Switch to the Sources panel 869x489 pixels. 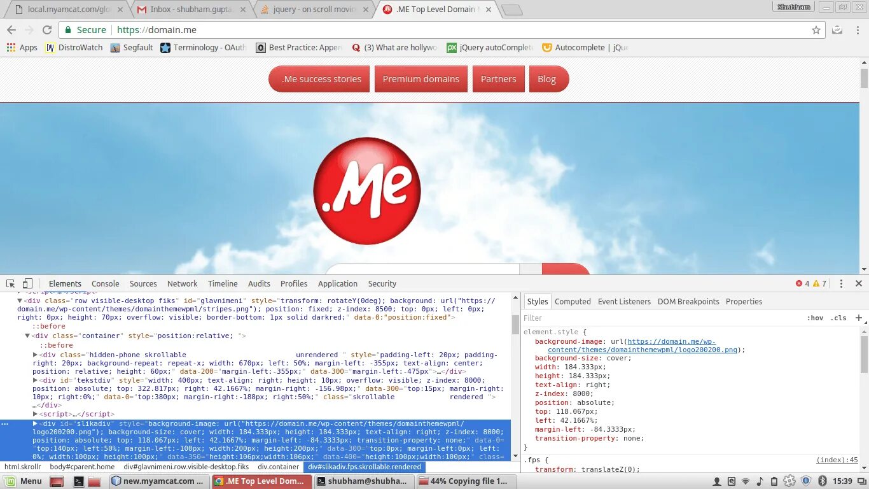point(143,284)
